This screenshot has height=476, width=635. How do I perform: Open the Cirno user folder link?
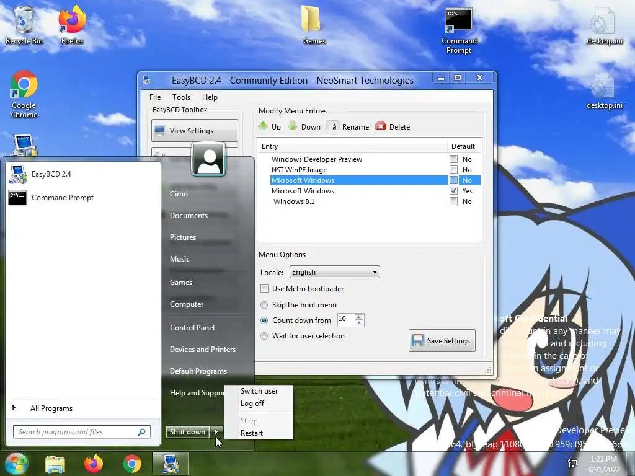pos(179,194)
